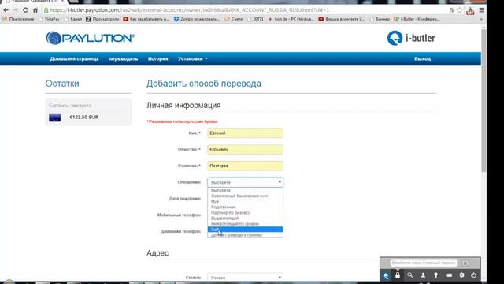Click the page vertical scrollbar thumb
This screenshot has height=284, width=504.
pos(484,102)
